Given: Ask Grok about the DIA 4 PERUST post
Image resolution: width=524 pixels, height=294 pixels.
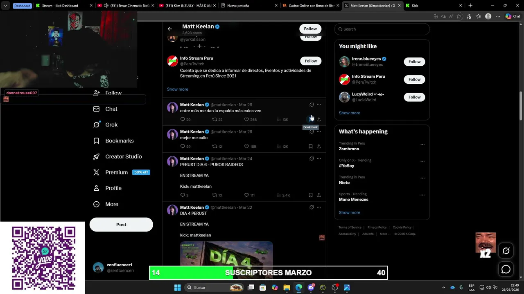Looking at the screenshot, I should 312,207.
